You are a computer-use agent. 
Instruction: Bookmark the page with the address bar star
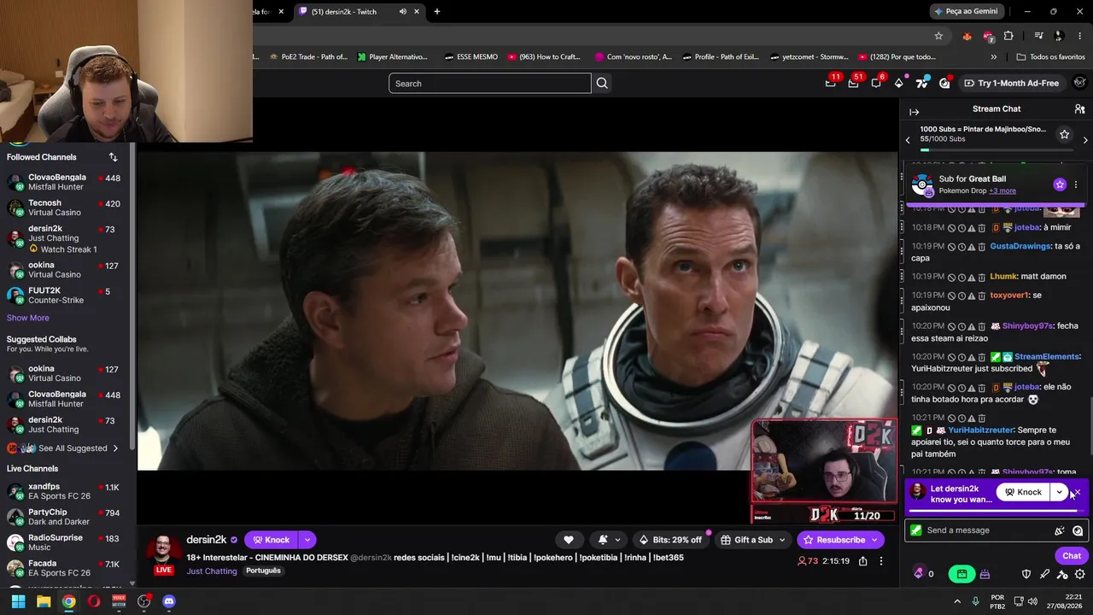coord(938,36)
